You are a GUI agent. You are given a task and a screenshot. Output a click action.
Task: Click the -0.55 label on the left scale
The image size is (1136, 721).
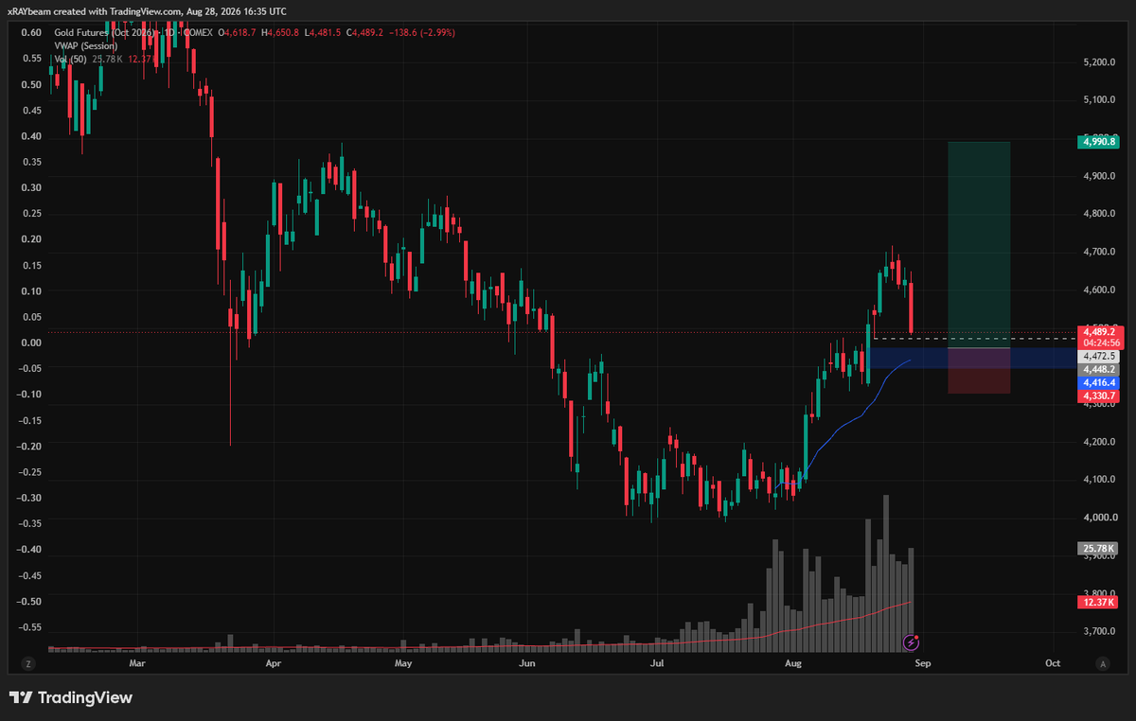pos(30,627)
